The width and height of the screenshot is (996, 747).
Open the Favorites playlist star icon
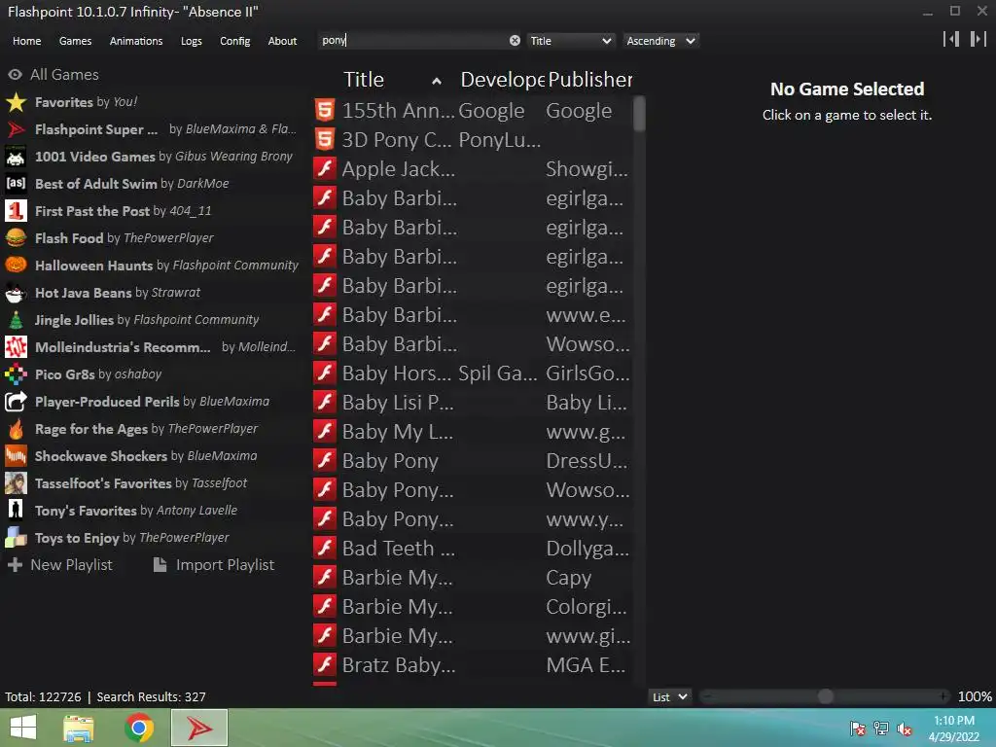[x=16, y=102]
